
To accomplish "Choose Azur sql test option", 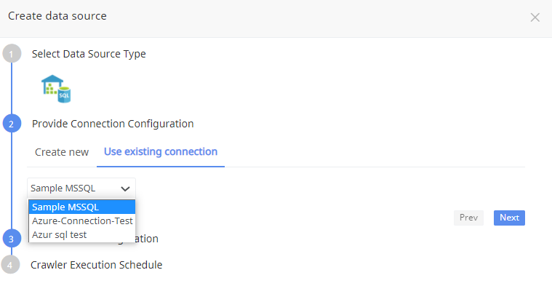I will pos(82,235).
